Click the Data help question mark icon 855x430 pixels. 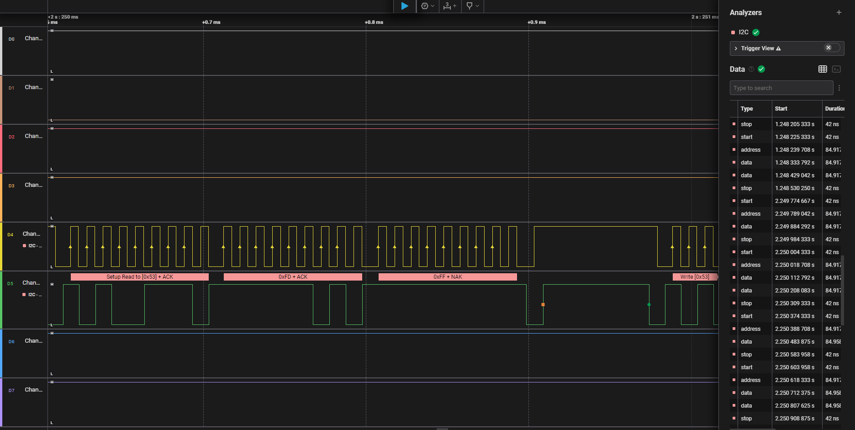[x=751, y=69]
